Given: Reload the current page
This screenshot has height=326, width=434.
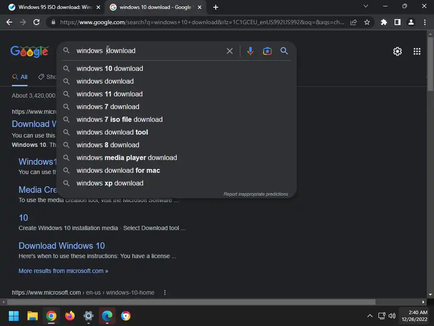Looking at the screenshot, I should pos(36,22).
